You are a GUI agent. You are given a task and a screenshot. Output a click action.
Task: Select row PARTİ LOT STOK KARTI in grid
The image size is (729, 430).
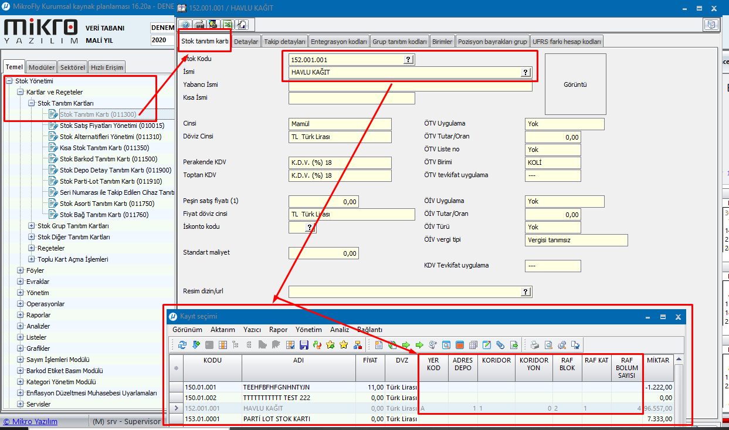(422, 419)
